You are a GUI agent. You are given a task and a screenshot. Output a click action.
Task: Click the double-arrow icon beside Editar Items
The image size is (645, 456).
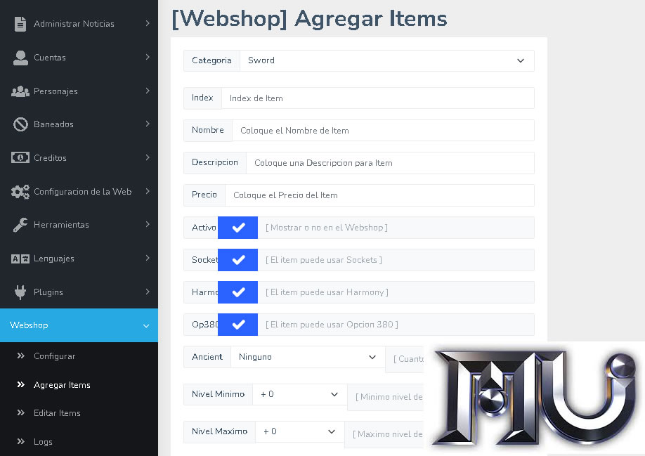(21, 412)
